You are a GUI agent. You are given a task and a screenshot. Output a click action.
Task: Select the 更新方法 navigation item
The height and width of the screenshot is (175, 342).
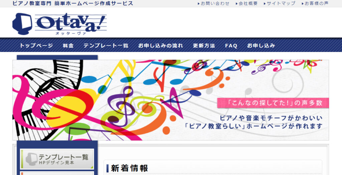[204, 46]
